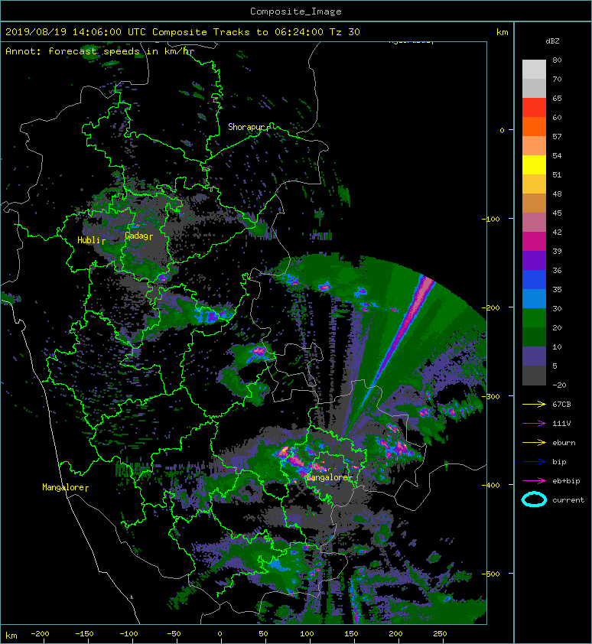Select the 39 dBZ purple swatch

534,260
